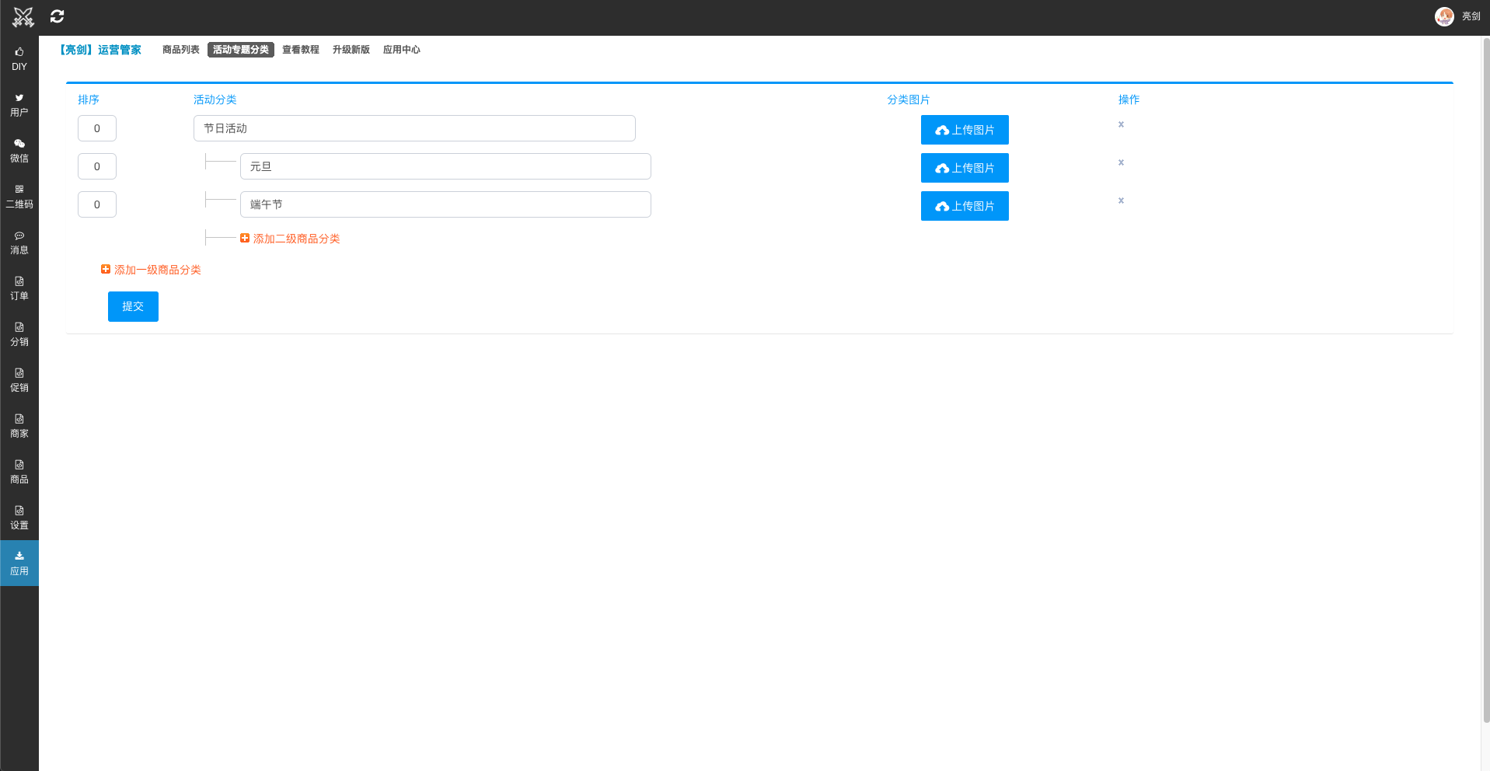This screenshot has width=1490, height=771.
Task: Switch to the 商品列表 tab
Action: (x=181, y=50)
